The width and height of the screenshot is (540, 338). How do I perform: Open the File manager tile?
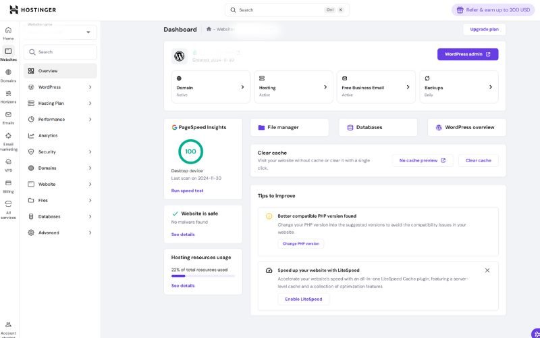click(290, 127)
